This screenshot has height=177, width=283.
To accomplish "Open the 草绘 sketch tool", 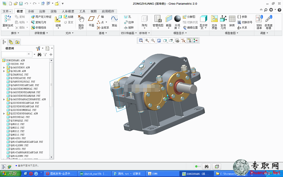I will point(114,21).
